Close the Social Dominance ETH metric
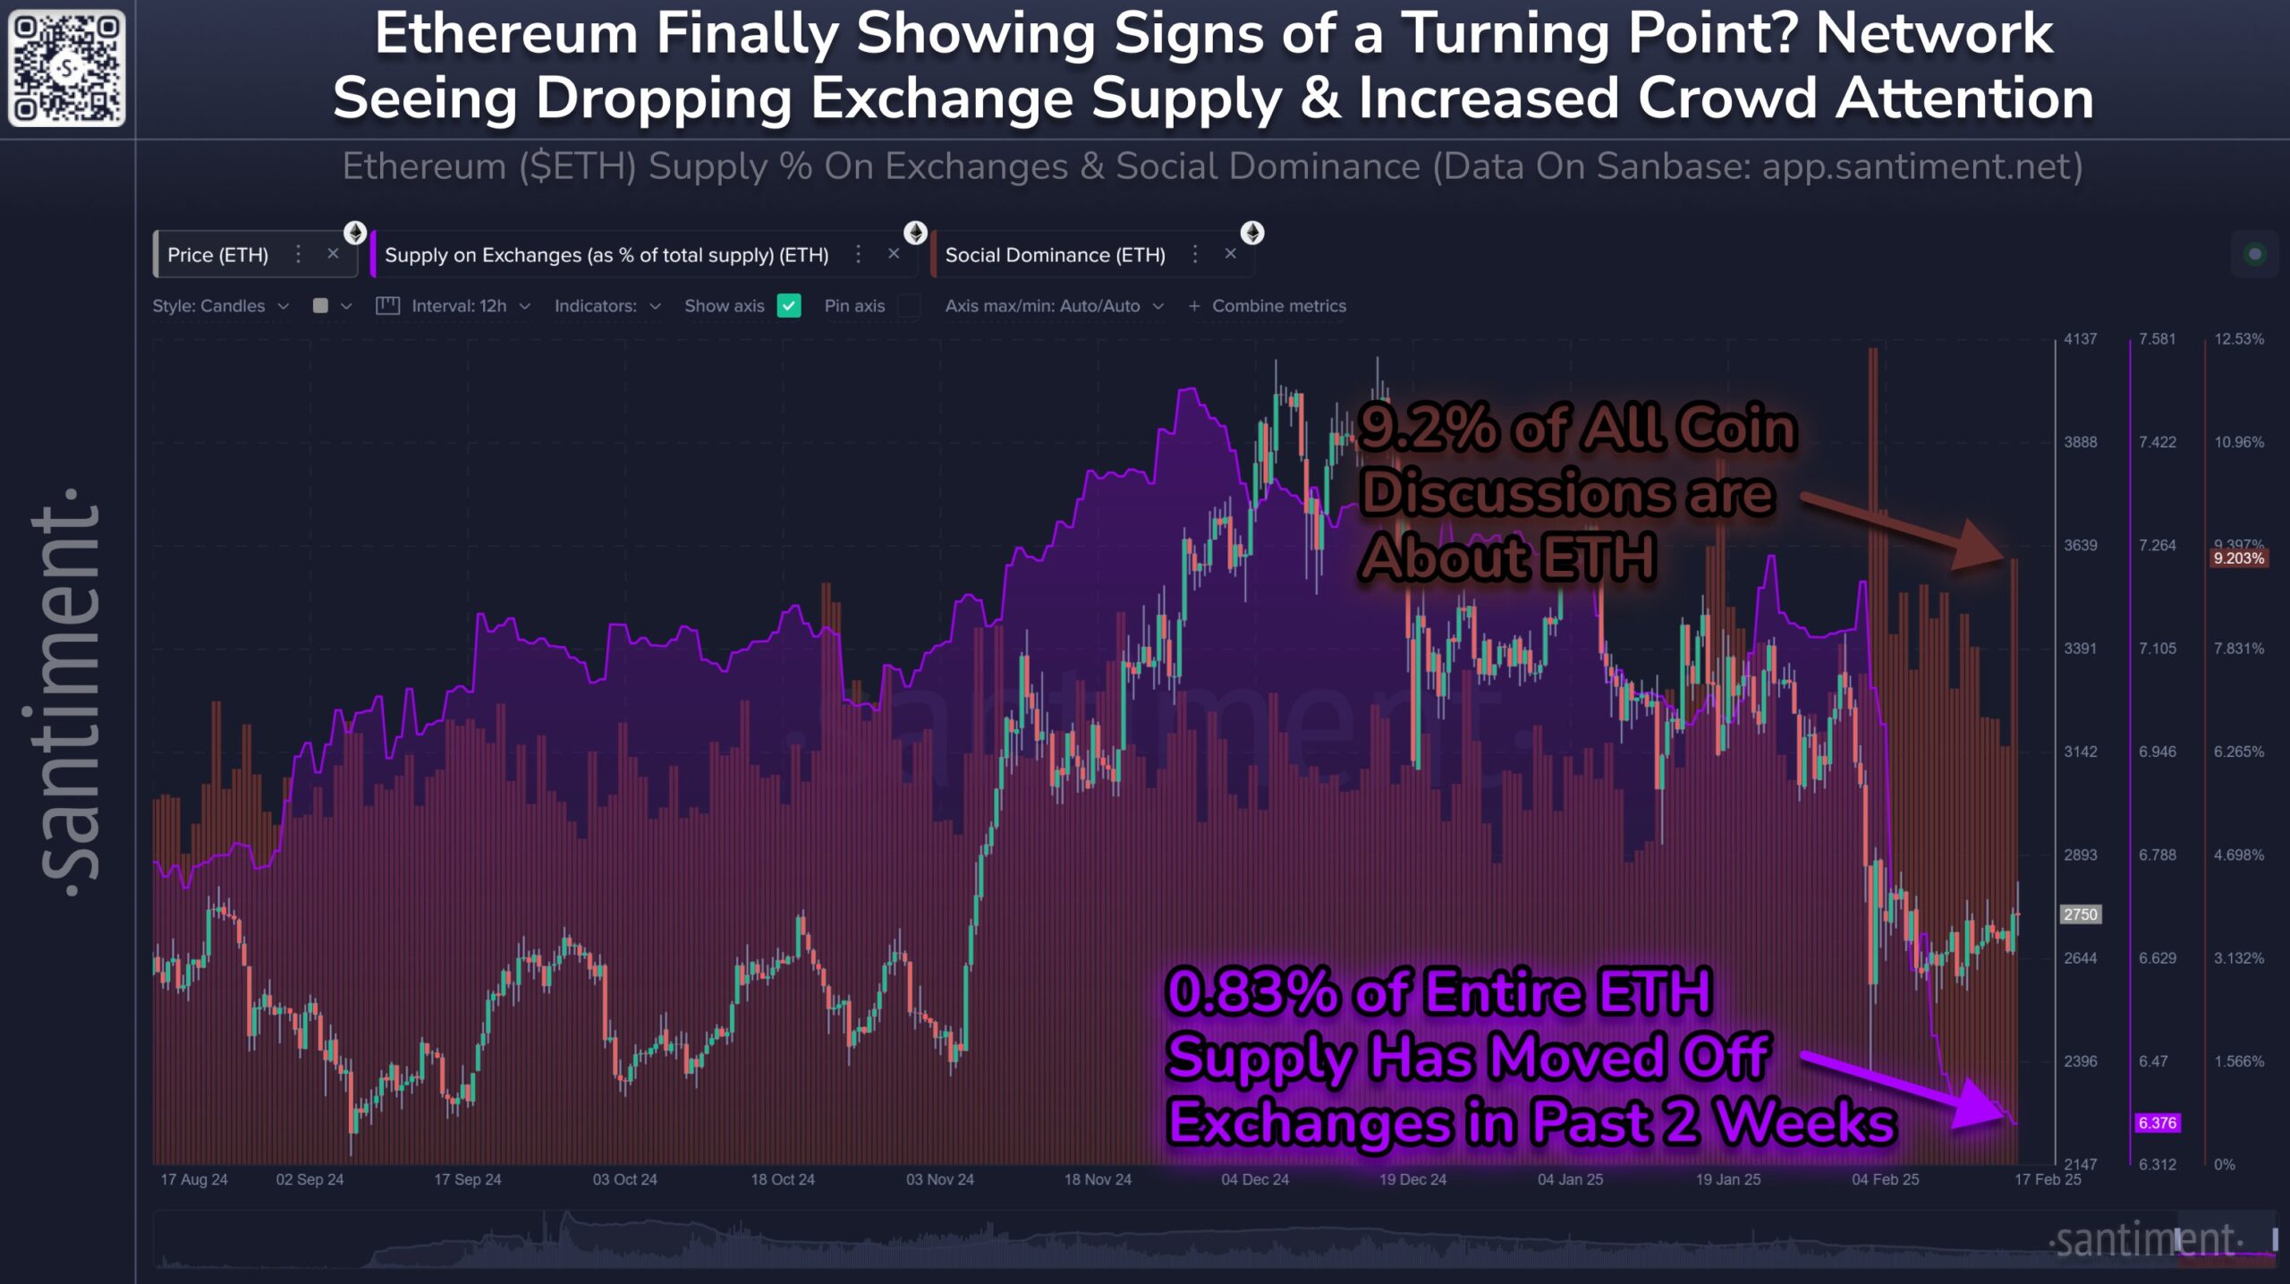The image size is (2290, 1284). [1230, 253]
